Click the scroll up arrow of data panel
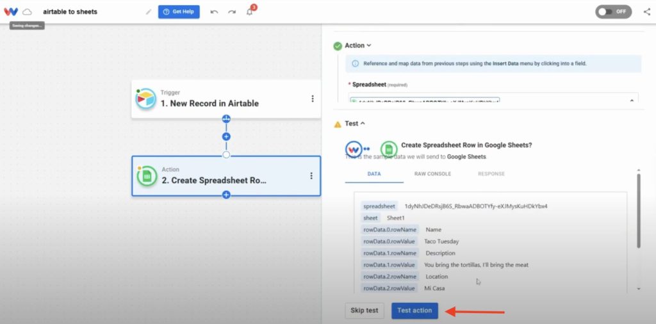Screen dimensions: 656x324 point(639,170)
